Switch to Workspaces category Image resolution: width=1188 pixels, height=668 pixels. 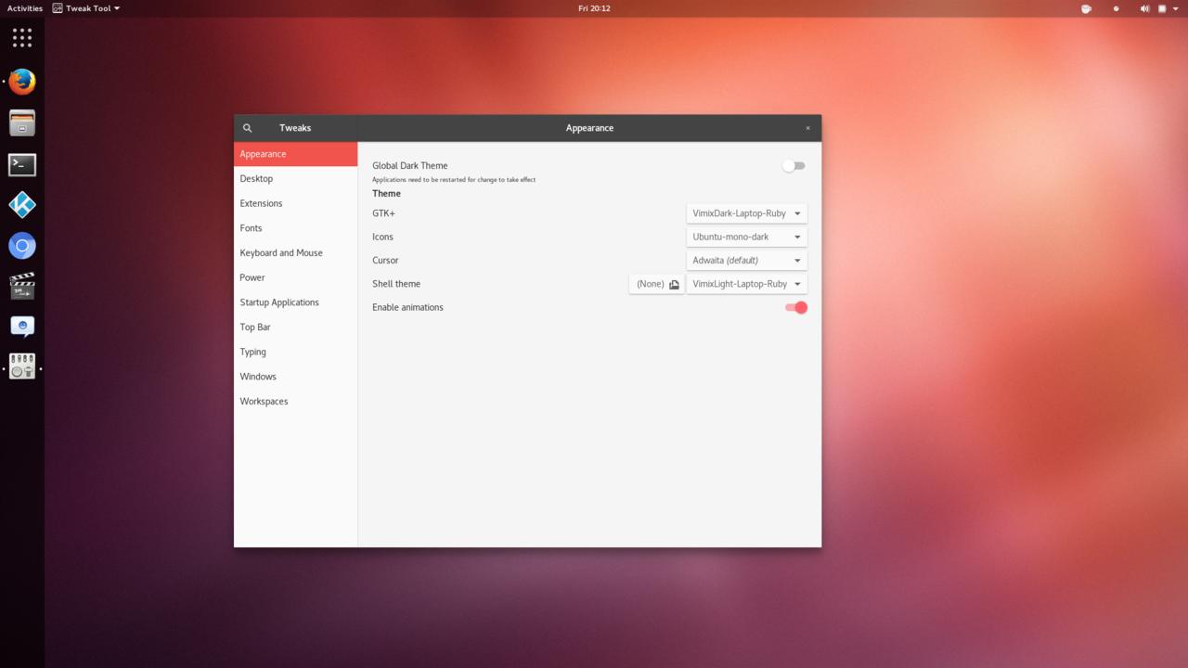[x=295, y=401]
